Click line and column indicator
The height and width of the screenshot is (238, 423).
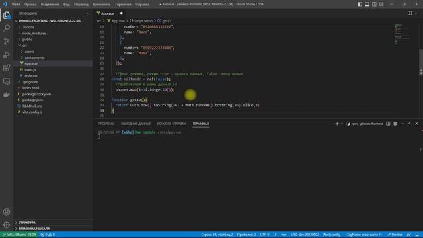pyautogui.click(x=217, y=235)
